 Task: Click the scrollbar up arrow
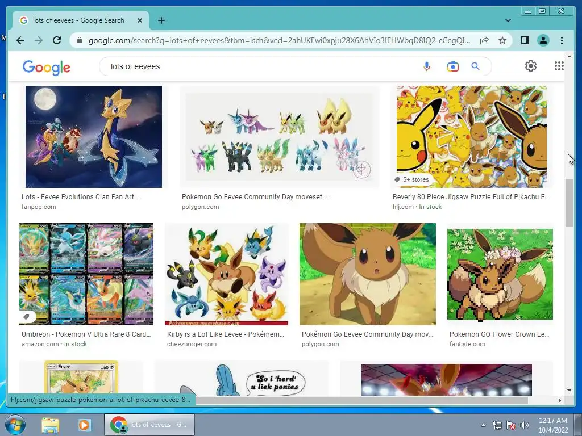[x=569, y=56]
